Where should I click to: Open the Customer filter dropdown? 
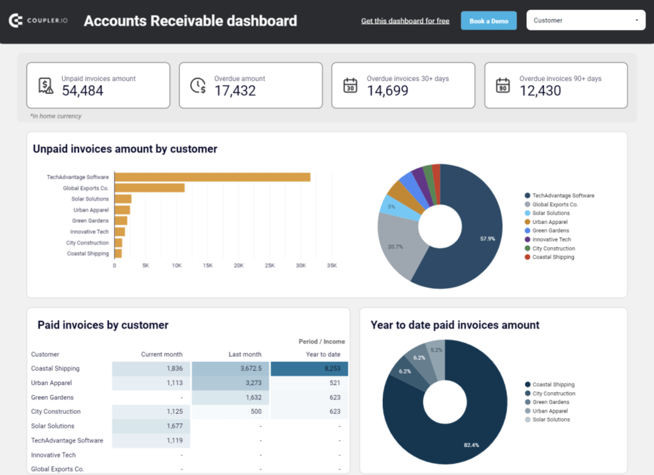pos(586,20)
